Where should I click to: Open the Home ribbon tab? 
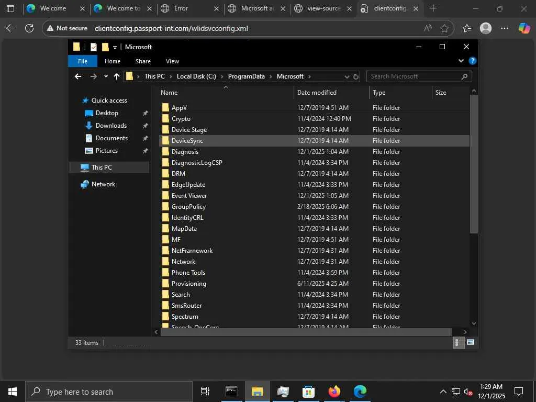coord(113,61)
